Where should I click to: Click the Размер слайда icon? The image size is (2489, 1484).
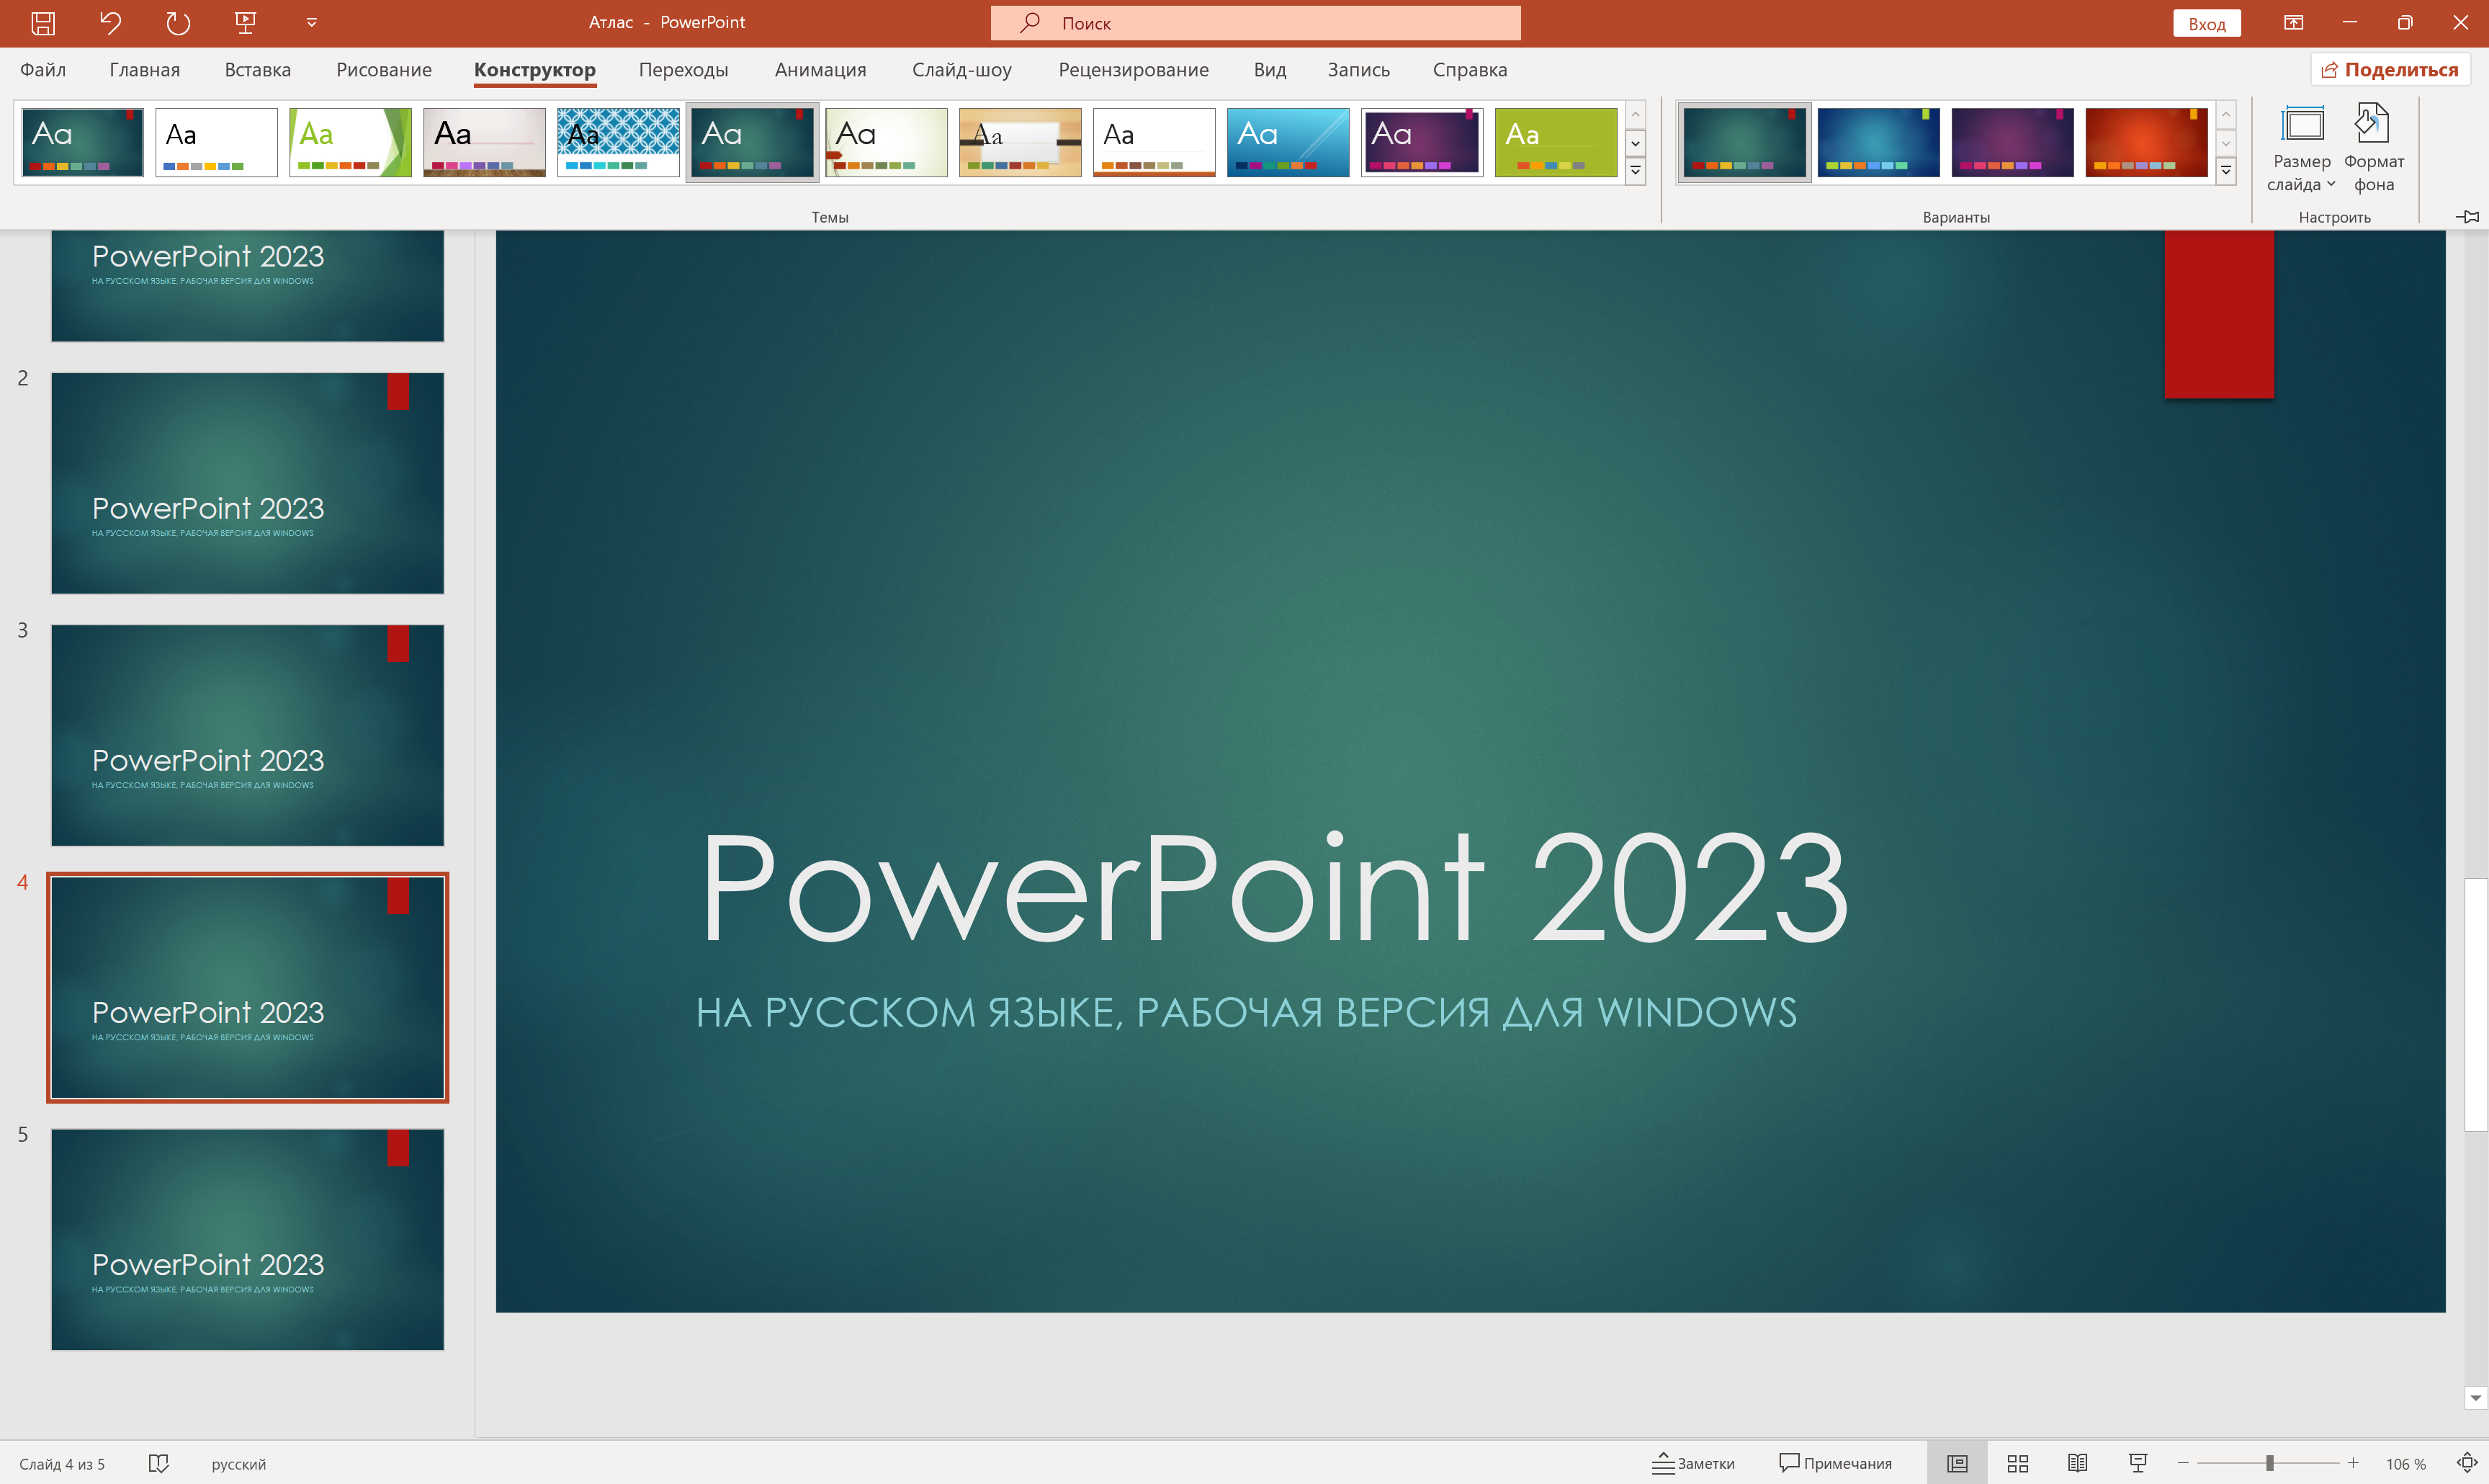(x=2302, y=124)
